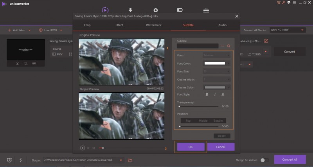313x167 pixels.
Task: Open the Toolbox section icon
Action: point(206,10)
